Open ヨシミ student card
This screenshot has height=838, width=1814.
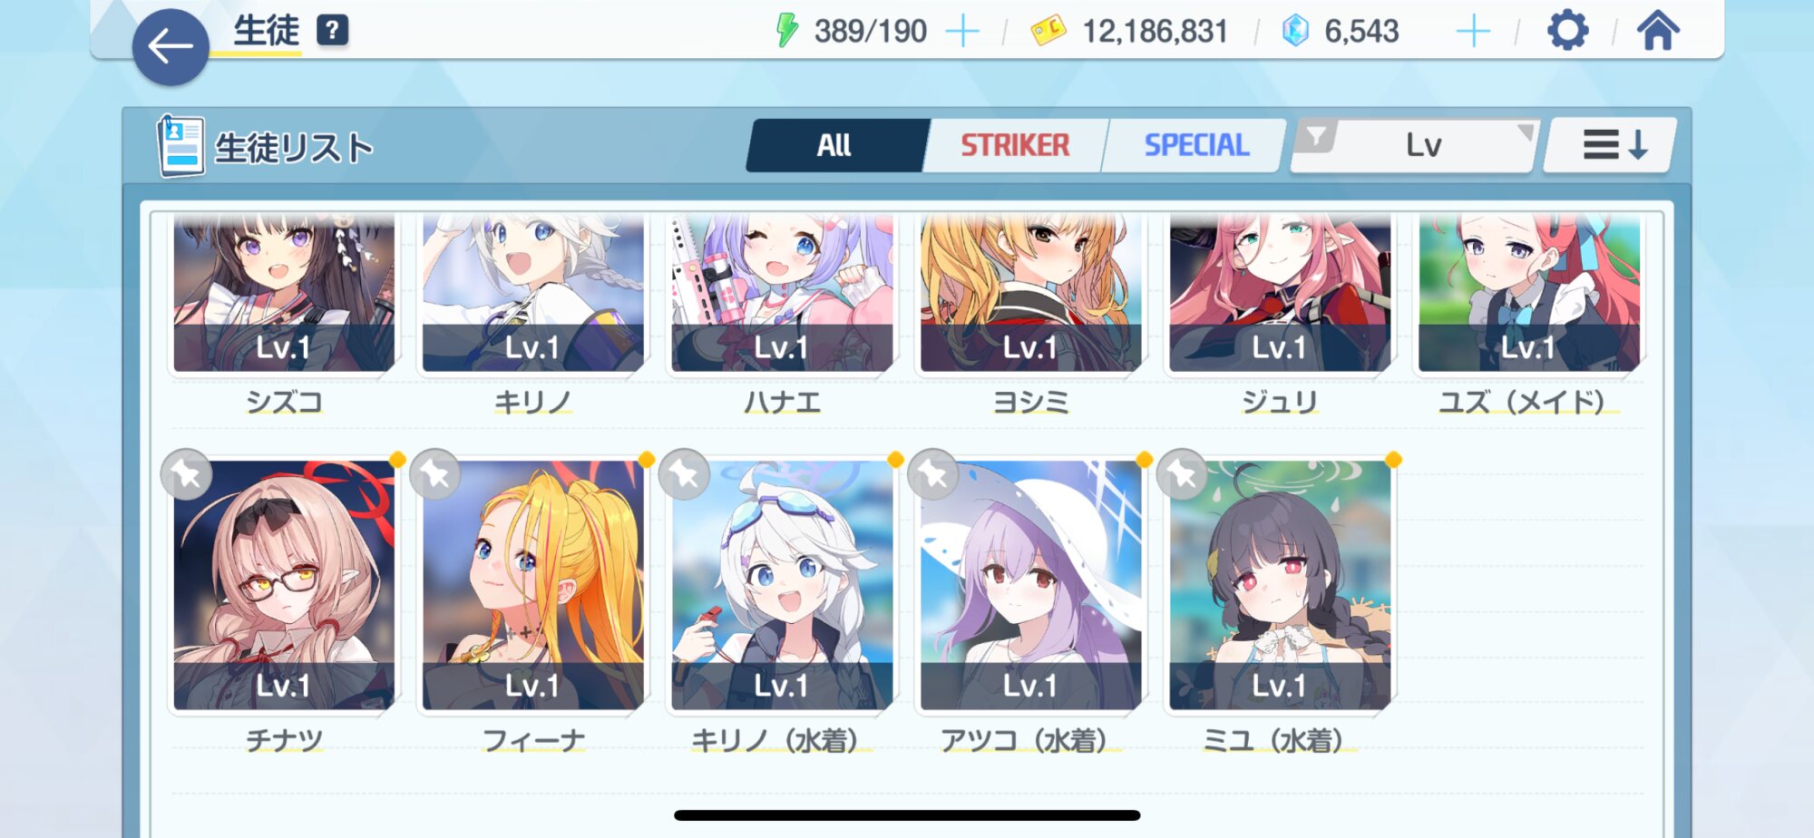click(1030, 293)
